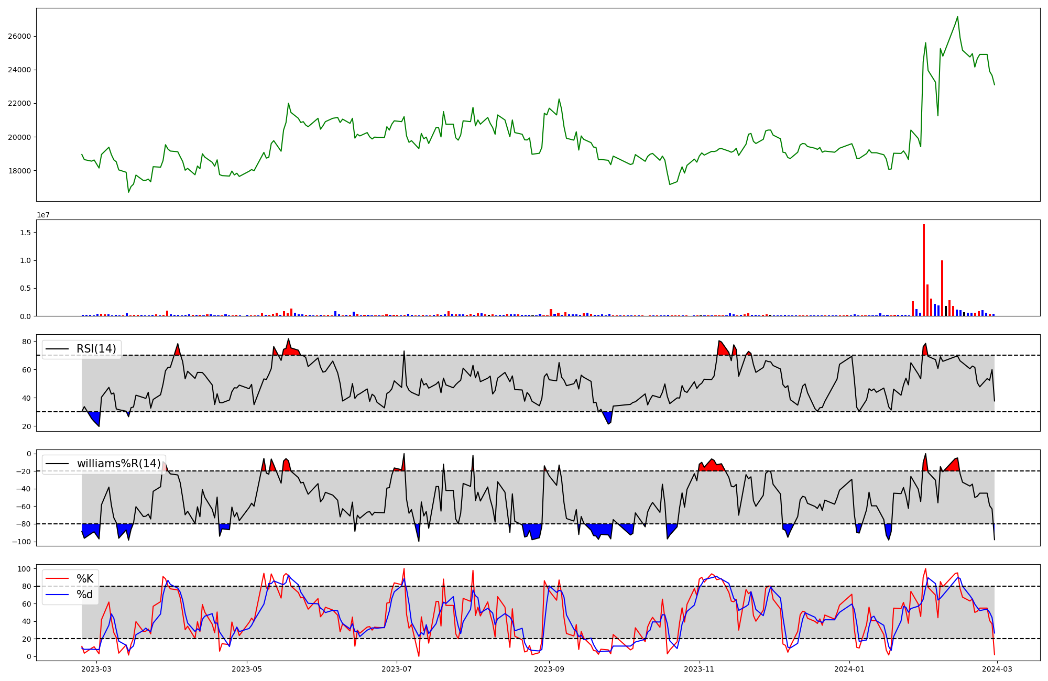Click the 2023-05 x-axis date label
The width and height of the screenshot is (1048, 681).
coord(247,669)
